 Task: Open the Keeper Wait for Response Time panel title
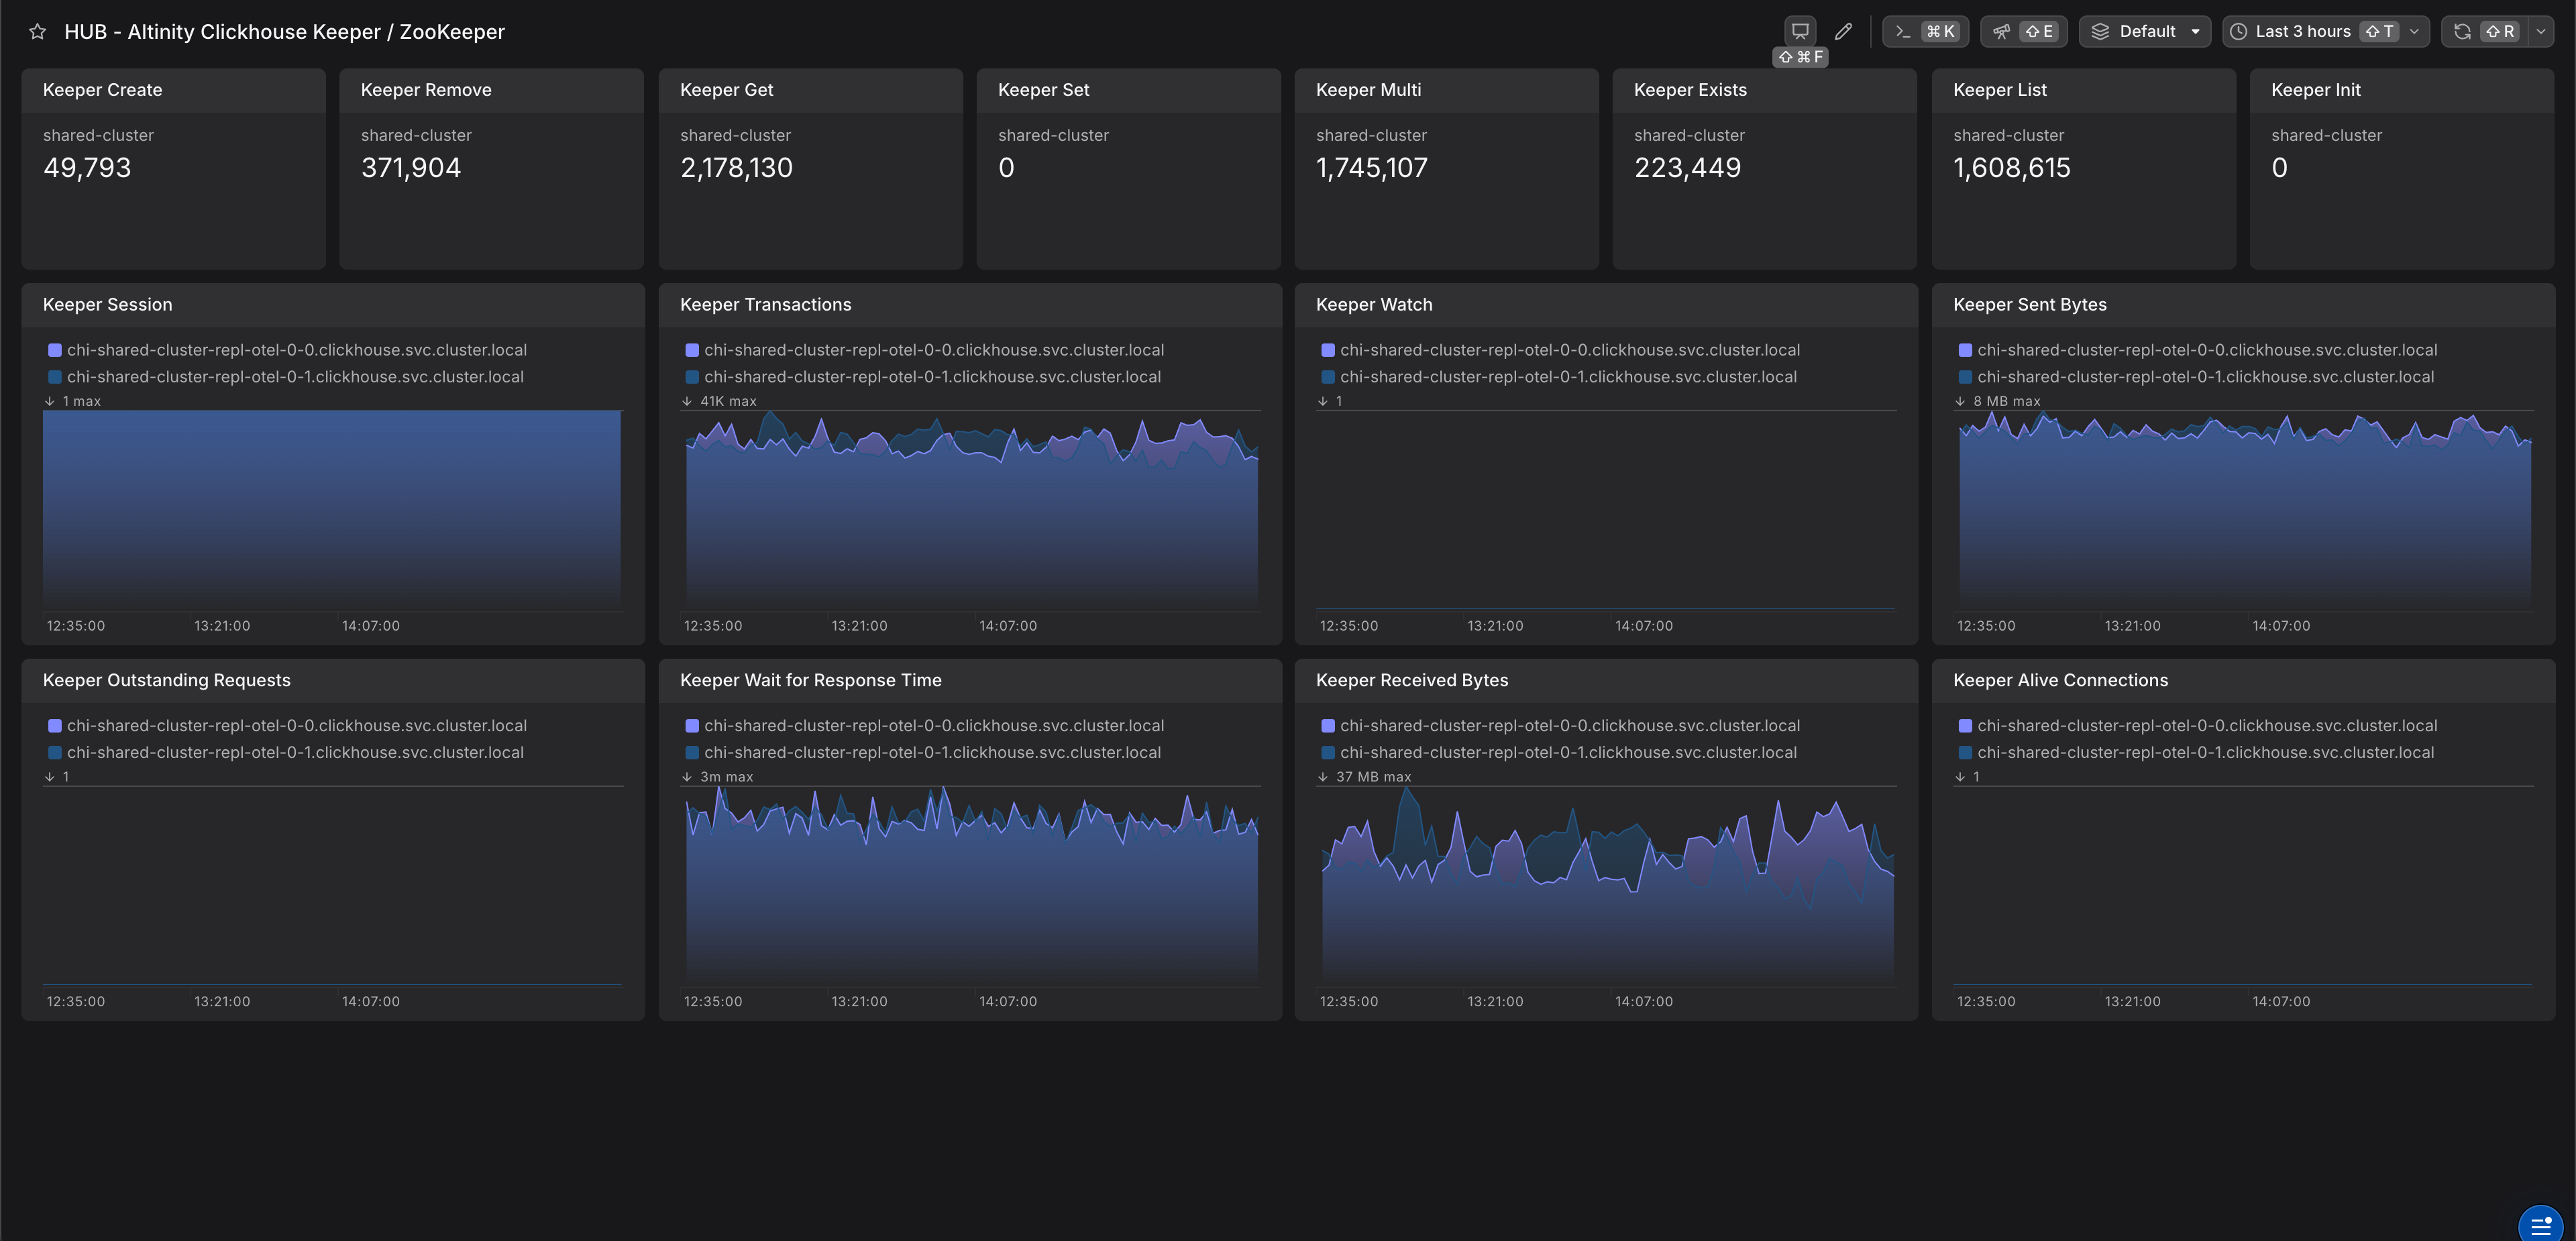[x=810, y=680]
